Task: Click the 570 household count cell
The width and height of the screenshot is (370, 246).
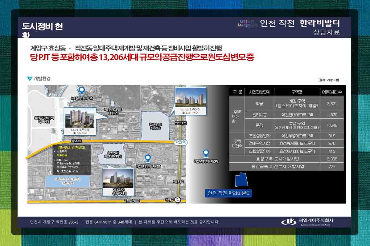Action: pyautogui.click(x=332, y=143)
